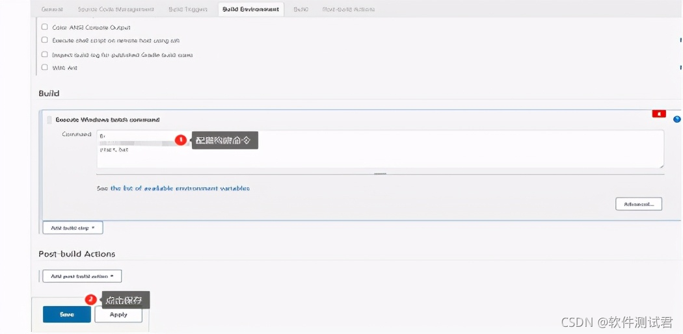Viewport: 683px width, 334px height.
Task: Tick Inspect build log for published Gradle build scans
Action: pos(44,55)
